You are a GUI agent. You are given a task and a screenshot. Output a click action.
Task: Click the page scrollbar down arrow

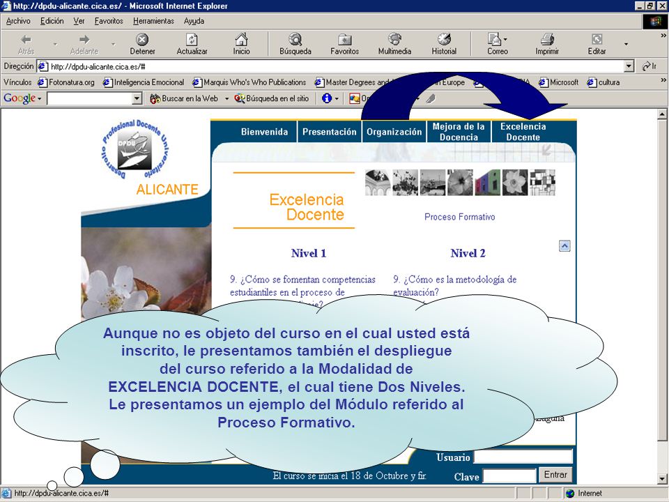662,479
